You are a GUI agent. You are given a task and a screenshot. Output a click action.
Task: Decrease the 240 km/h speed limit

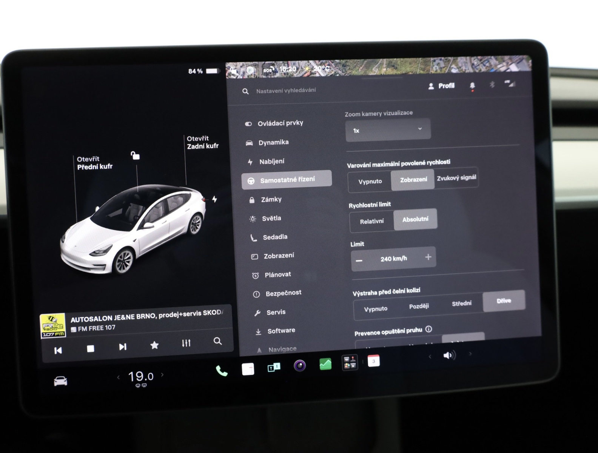(359, 260)
